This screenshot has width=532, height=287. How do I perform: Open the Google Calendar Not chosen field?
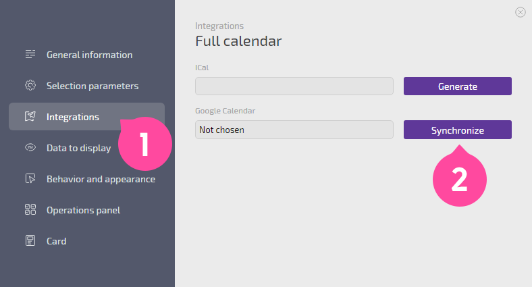click(294, 130)
